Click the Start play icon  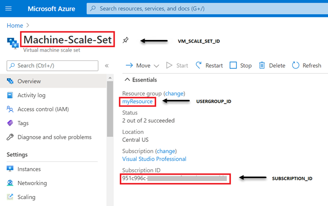click(169, 65)
